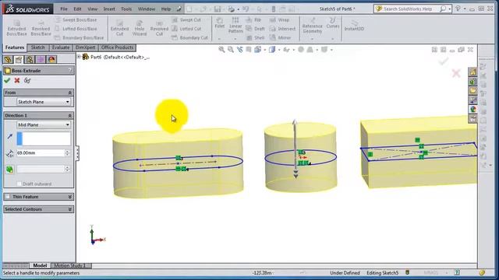The width and height of the screenshot is (499, 280).
Task: Open From Sketch Plane dropdown
Action: click(44, 102)
